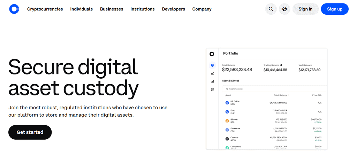Click the 175.362 BTC balance
The width and height of the screenshot is (357, 168).
282,119
